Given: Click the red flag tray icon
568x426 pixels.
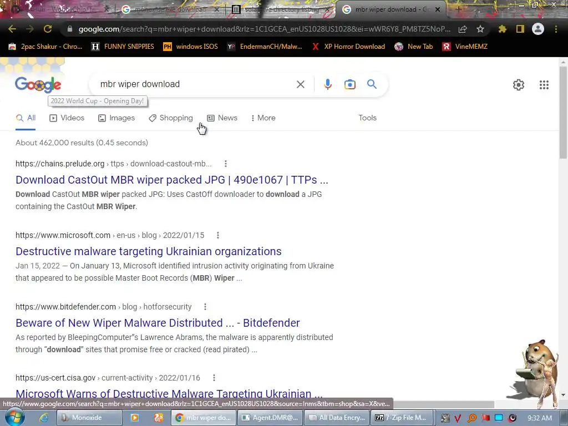Looking at the screenshot, I should (485, 418).
